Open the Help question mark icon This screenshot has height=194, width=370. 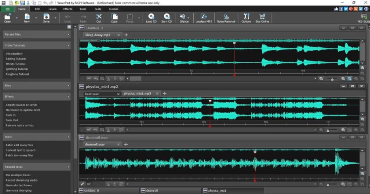(x=366, y=9)
